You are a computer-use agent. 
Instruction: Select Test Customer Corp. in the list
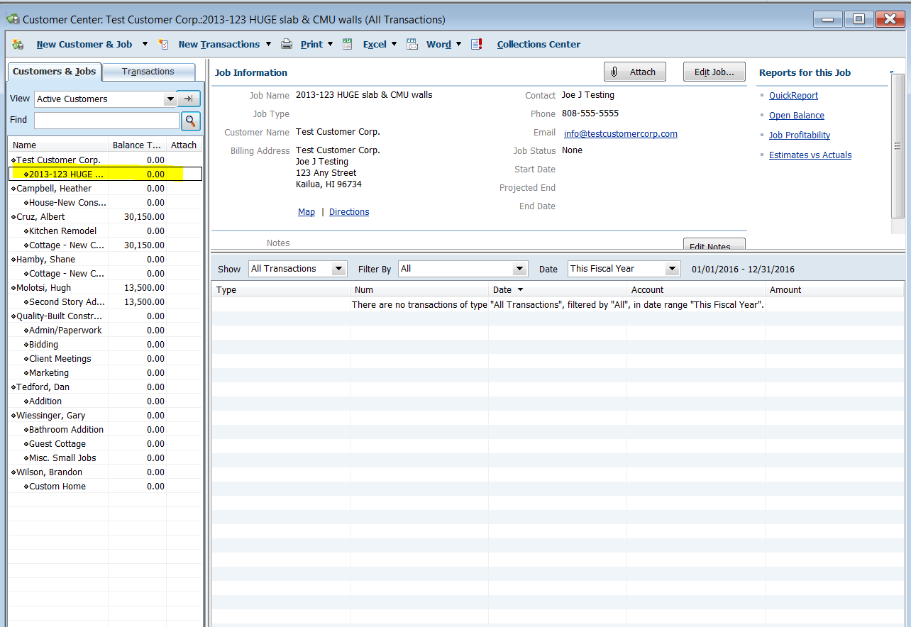[58, 160]
